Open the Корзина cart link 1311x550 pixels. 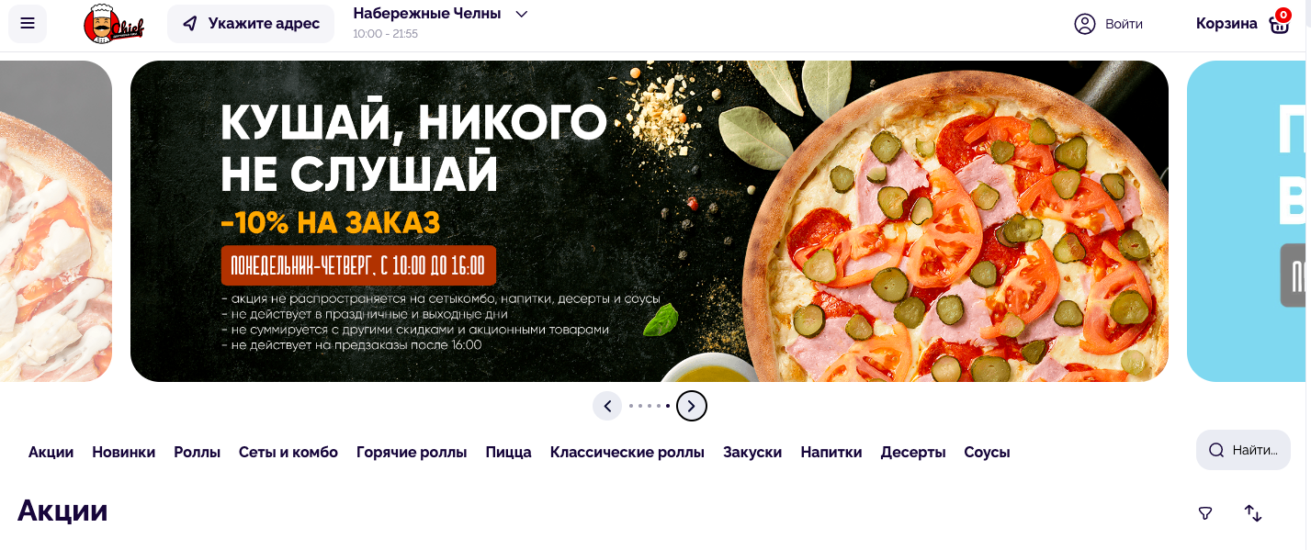pyautogui.click(x=1226, y=23)
